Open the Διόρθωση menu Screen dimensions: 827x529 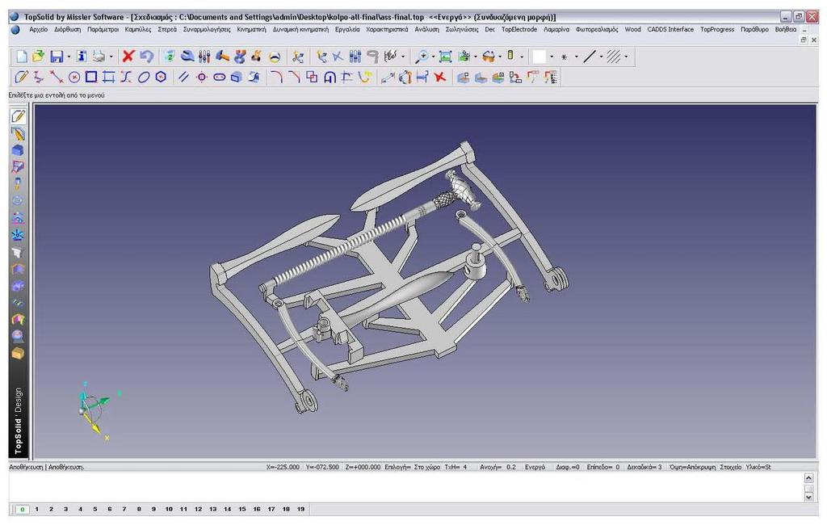click(x=68, y=30)
